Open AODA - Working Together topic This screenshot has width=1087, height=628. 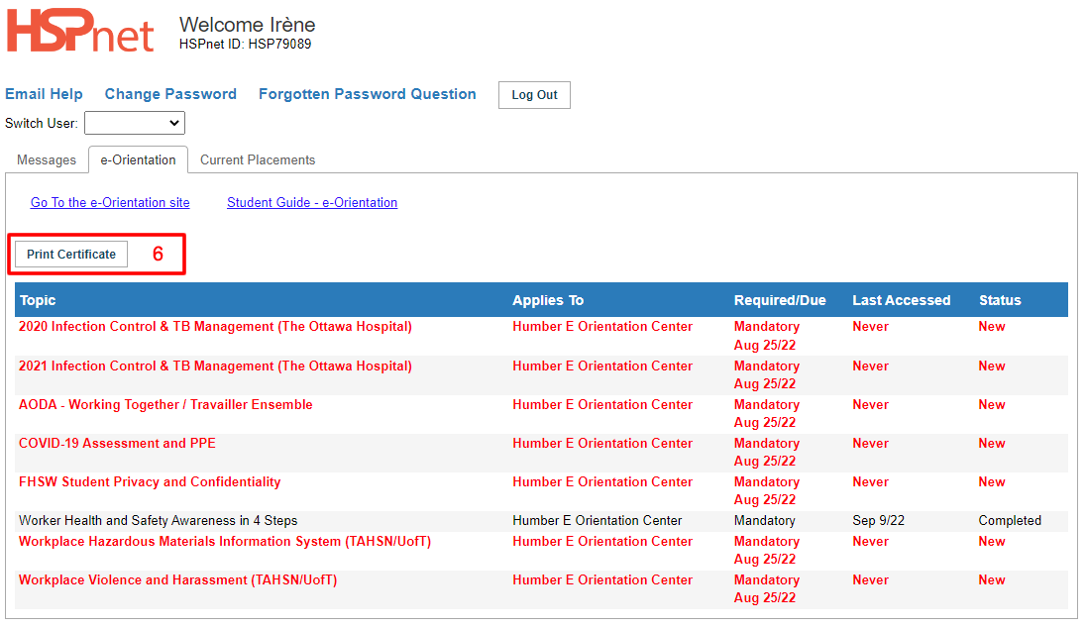pyautogui.click(x=165, y=405)
